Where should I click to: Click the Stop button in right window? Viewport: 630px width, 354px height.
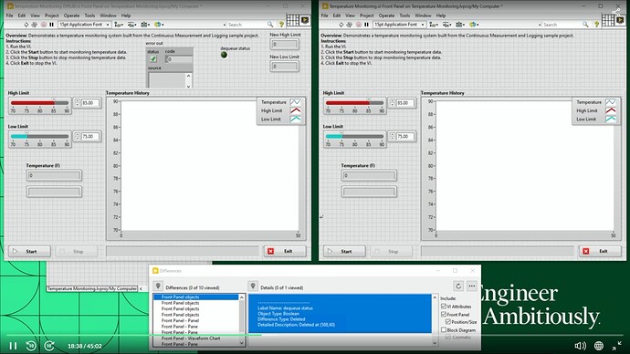click(x=392, y=251)
